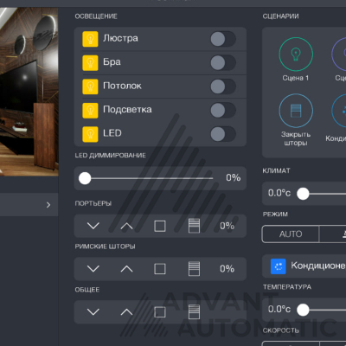Lower Портьеры with down arrow
Image resolution: width=346 pixels, height=346 pixels.
click(93, 226)
